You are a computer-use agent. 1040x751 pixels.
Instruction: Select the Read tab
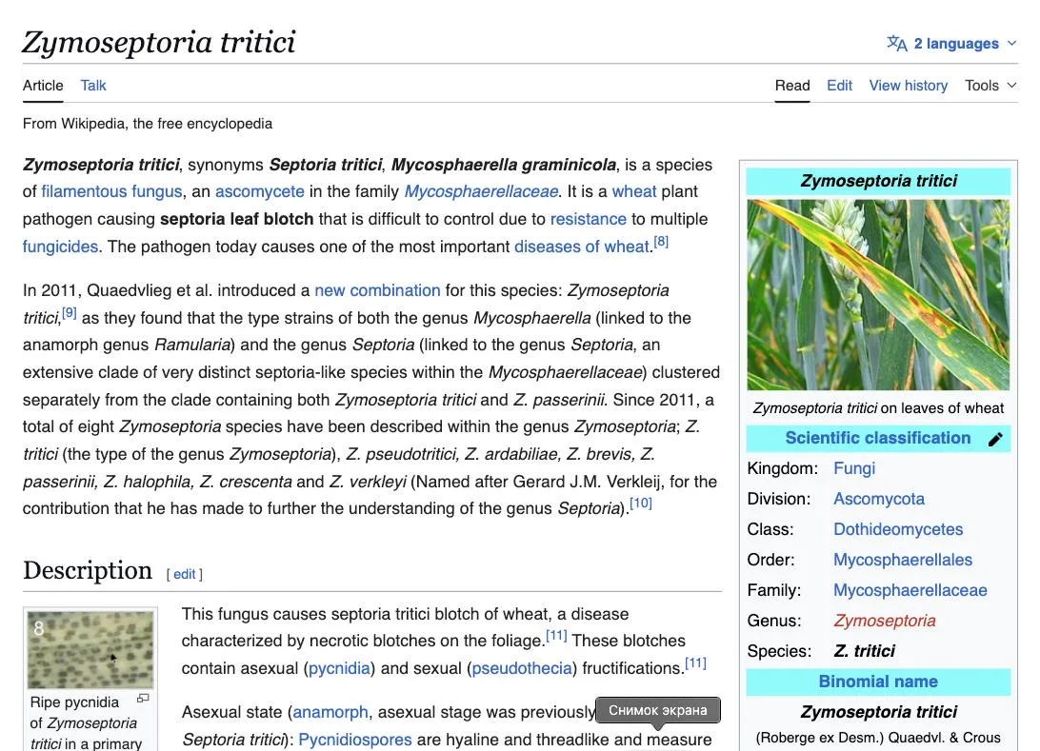pos(792,86)
